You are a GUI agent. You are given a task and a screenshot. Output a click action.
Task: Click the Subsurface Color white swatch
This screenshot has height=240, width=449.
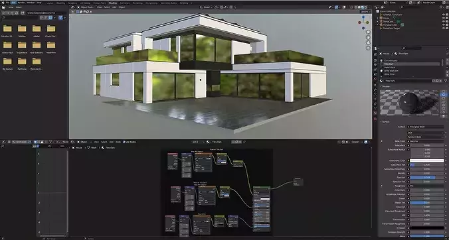[x=426, y=160]
